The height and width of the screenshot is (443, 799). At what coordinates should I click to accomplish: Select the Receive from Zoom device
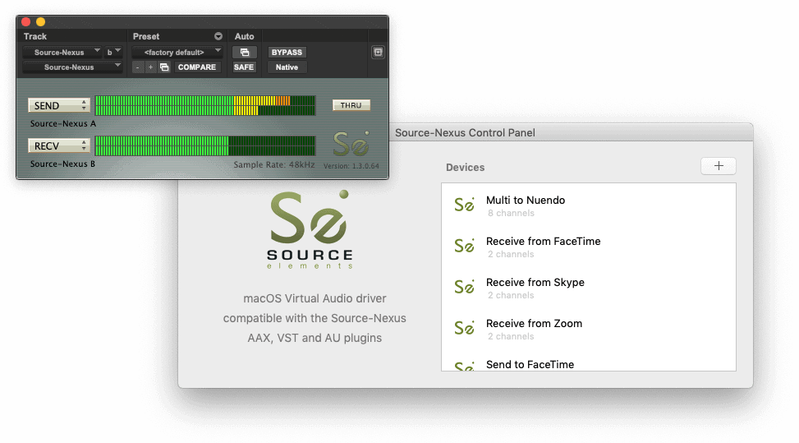589,329
